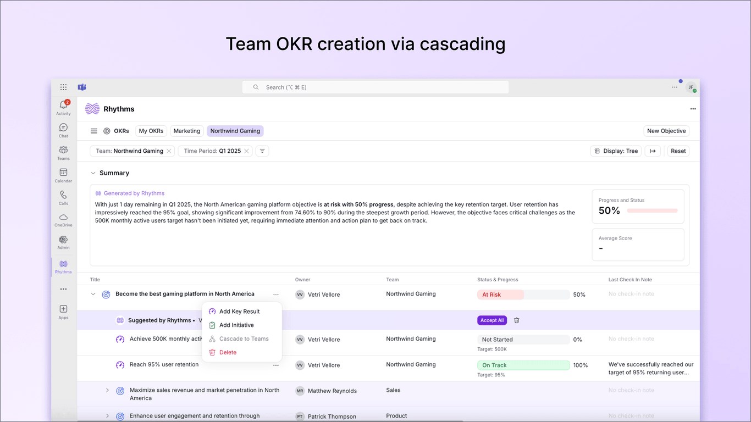Click the On Track progress bar
The width and height of the screenshot is (751, 422).
coord(523,365)
